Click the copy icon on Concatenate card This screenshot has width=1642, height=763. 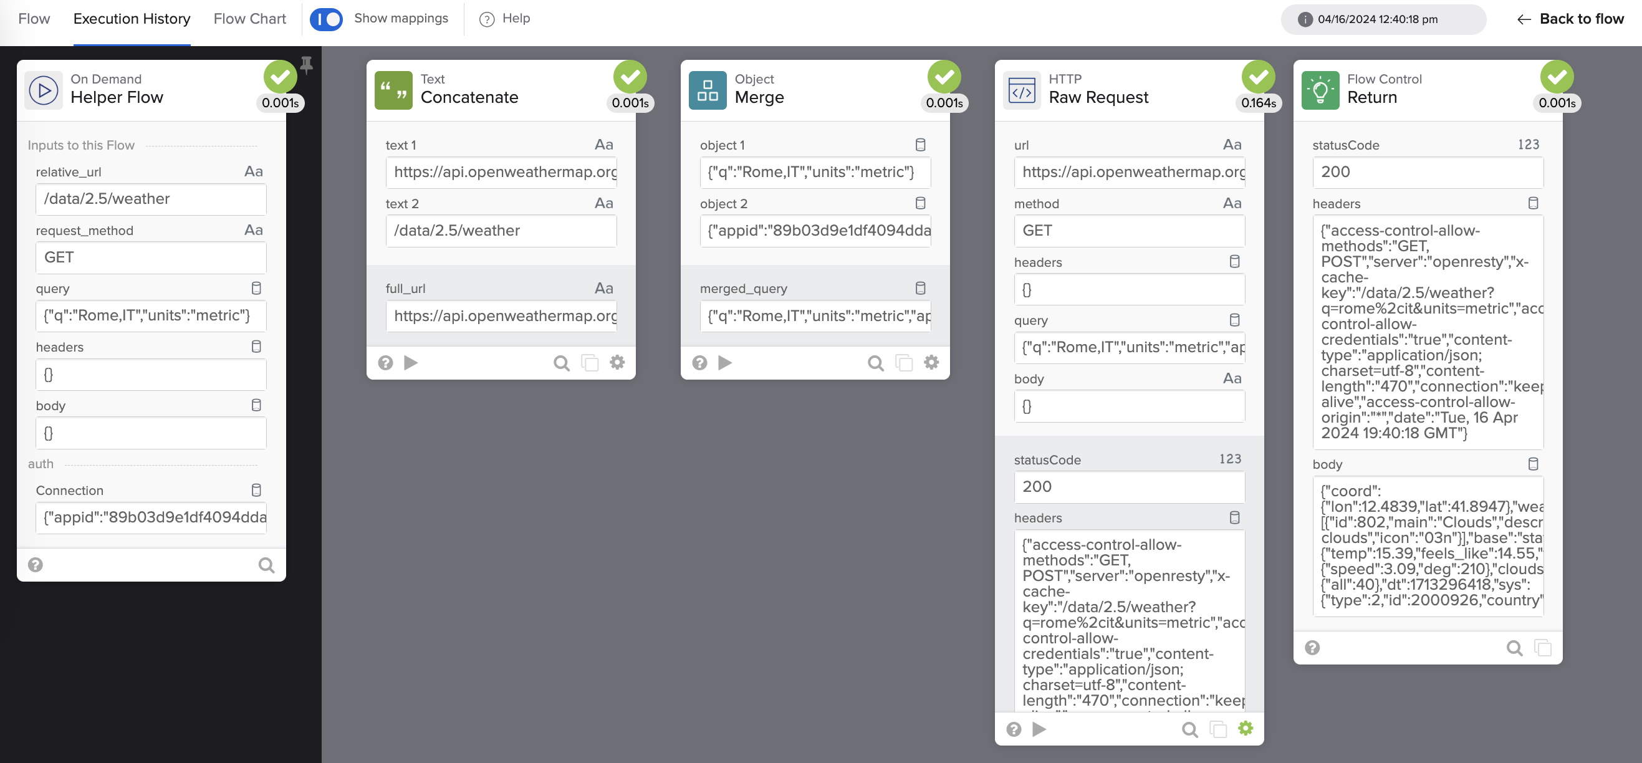590,363
